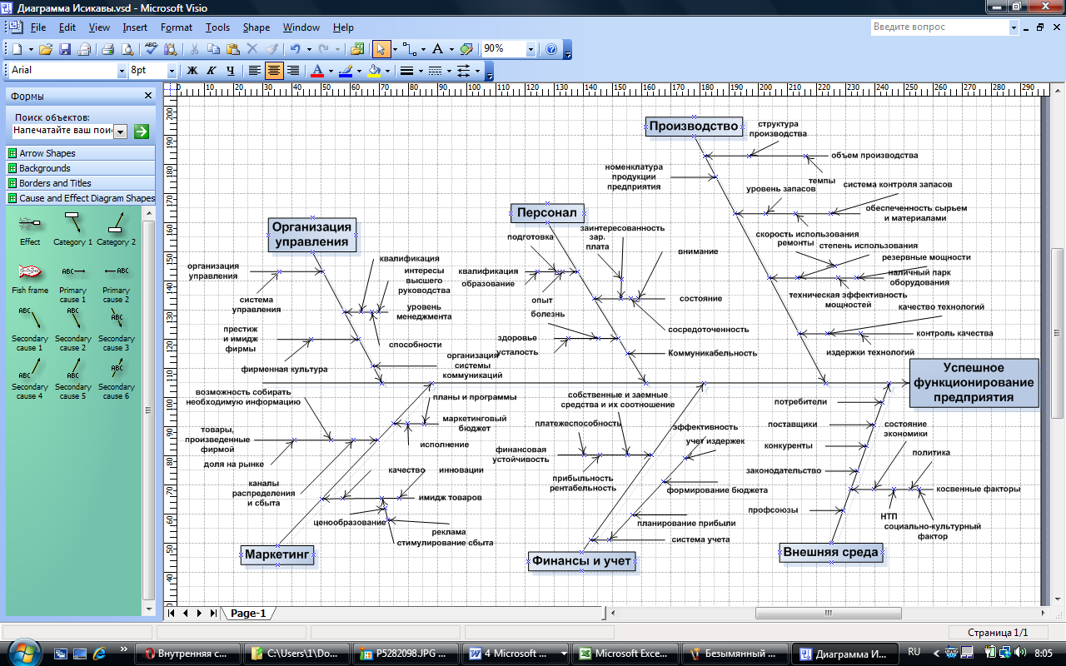
Task: Select the Secondary cause 3 shape
Action: coord(116,329)
